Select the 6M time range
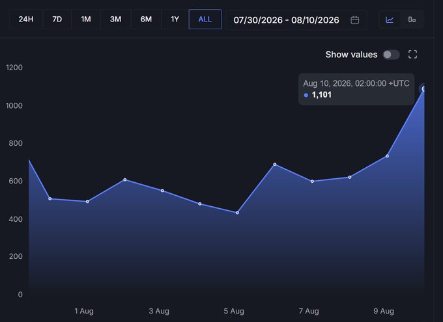The width and height of the screenshot is (443, 322). [146, 20]
